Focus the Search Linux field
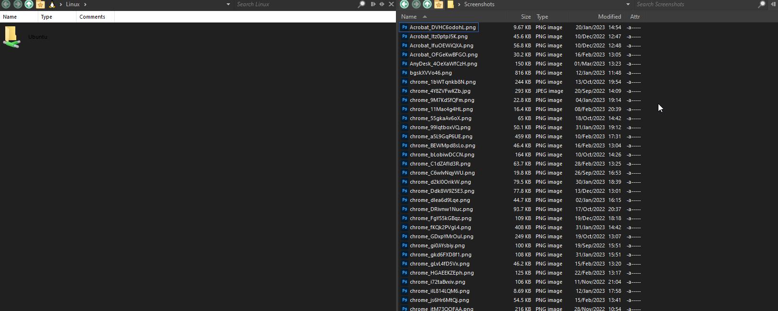778x311 pixels. coord(296,4)
